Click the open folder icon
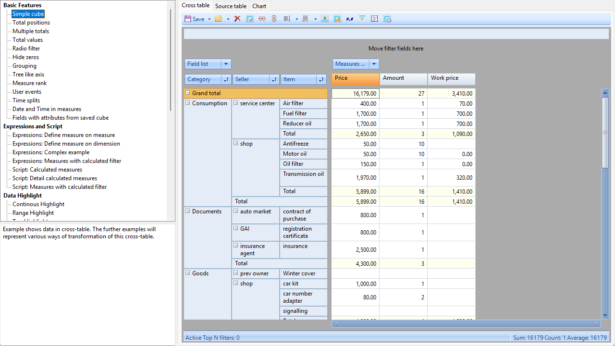The height and width of the screenshot is (346, 615). tap(219, 19)
